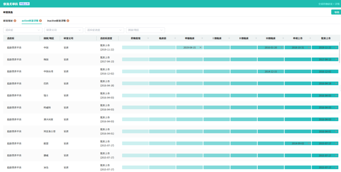Screen dimensions: 341x172
Task: Switch to the 研发现状 tab
Action: coord(8,21)
